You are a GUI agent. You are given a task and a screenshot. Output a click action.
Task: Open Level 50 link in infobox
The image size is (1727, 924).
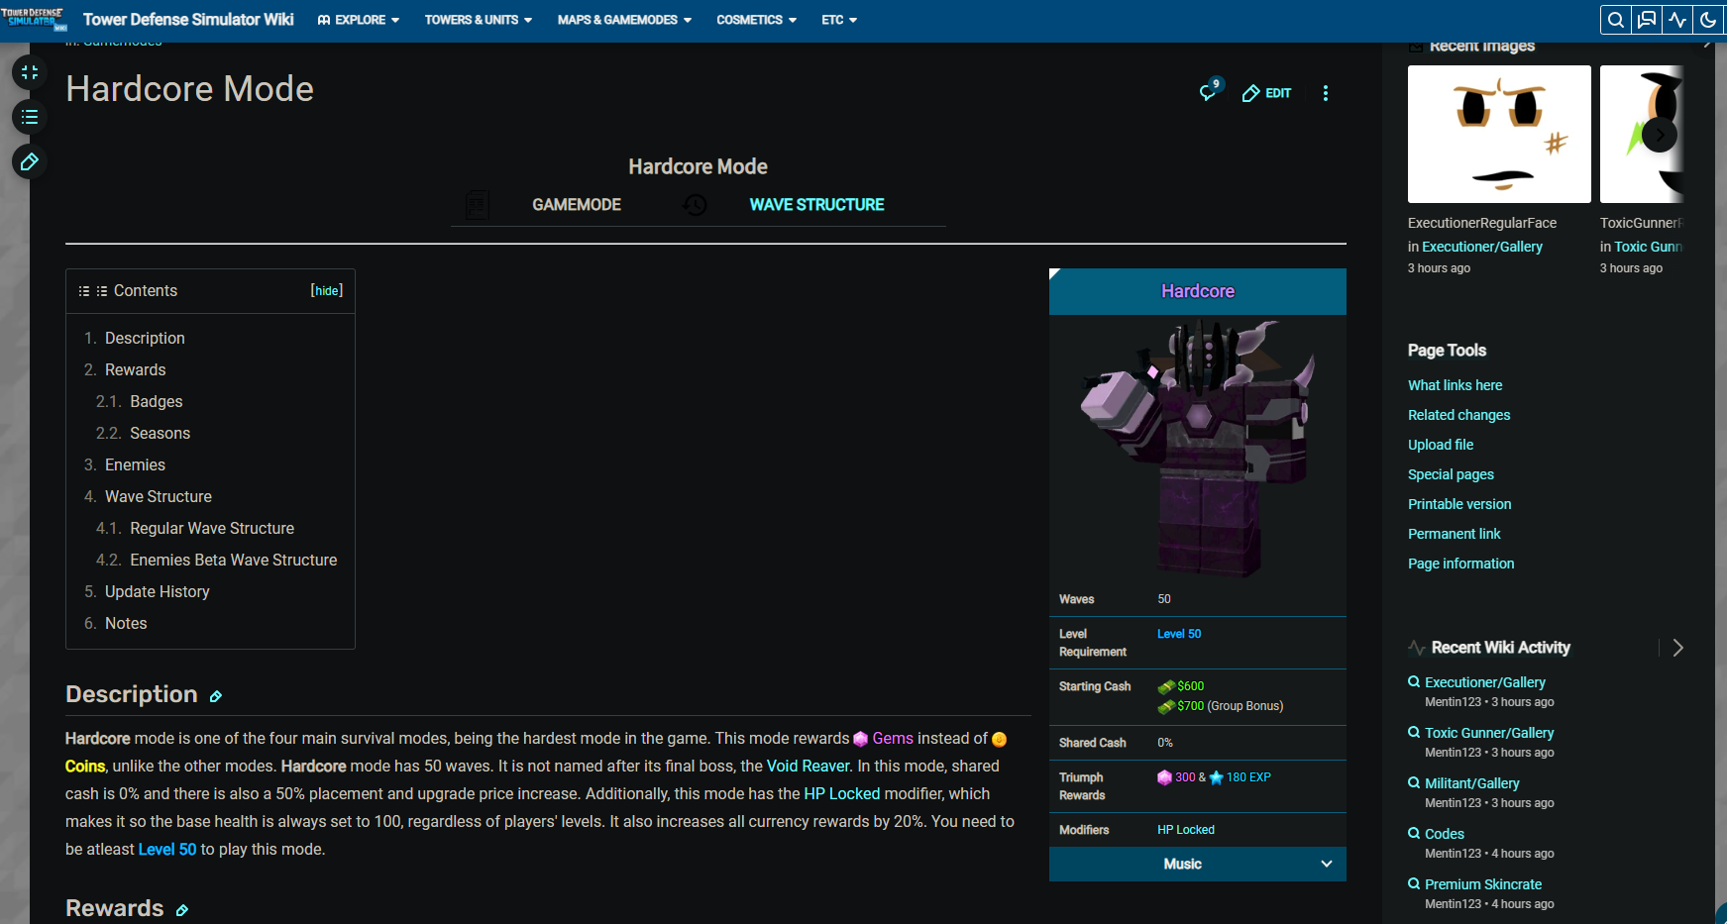(x=1179, y=634)
